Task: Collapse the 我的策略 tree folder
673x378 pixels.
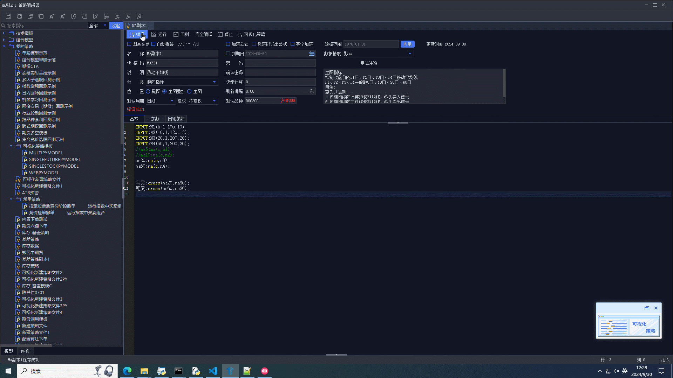Action: tap(4, 46)
